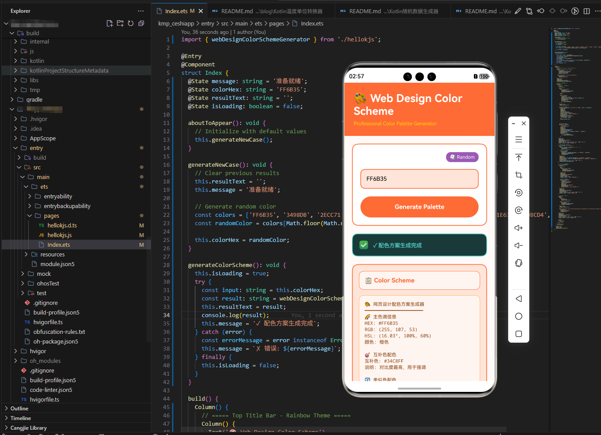Click 'You, 36 seconds ago' blame annotation
This screenshot has width=601, height=435.
click(224, 32)
